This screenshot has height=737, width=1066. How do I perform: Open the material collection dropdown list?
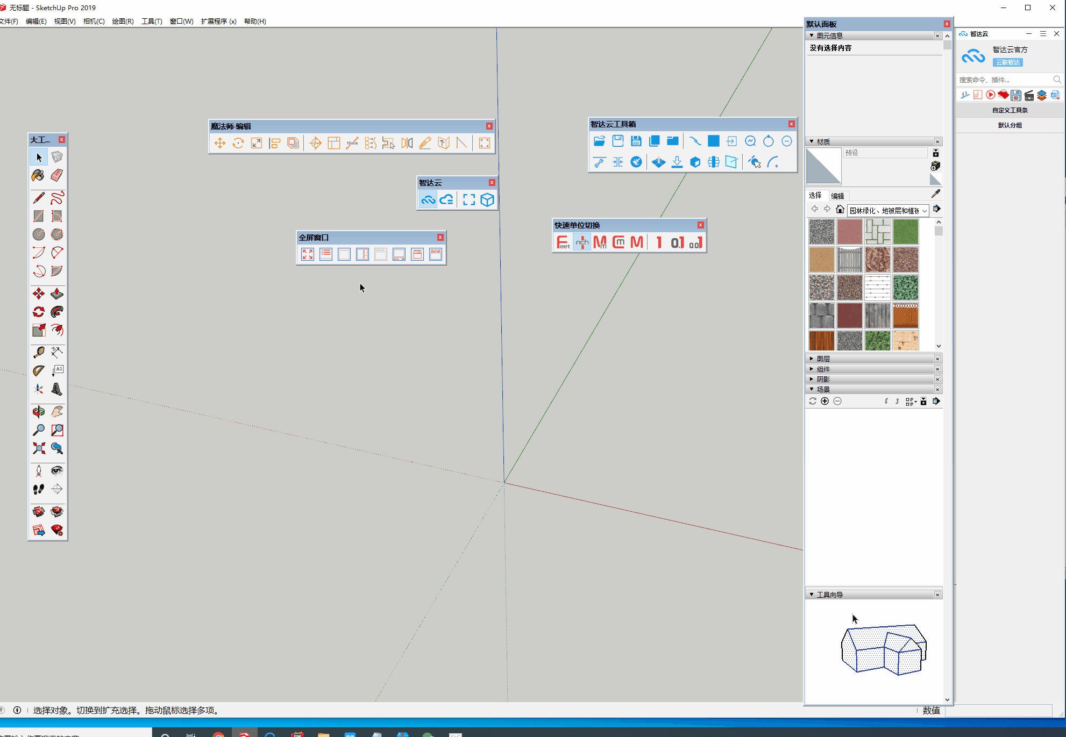pos(924,211)
